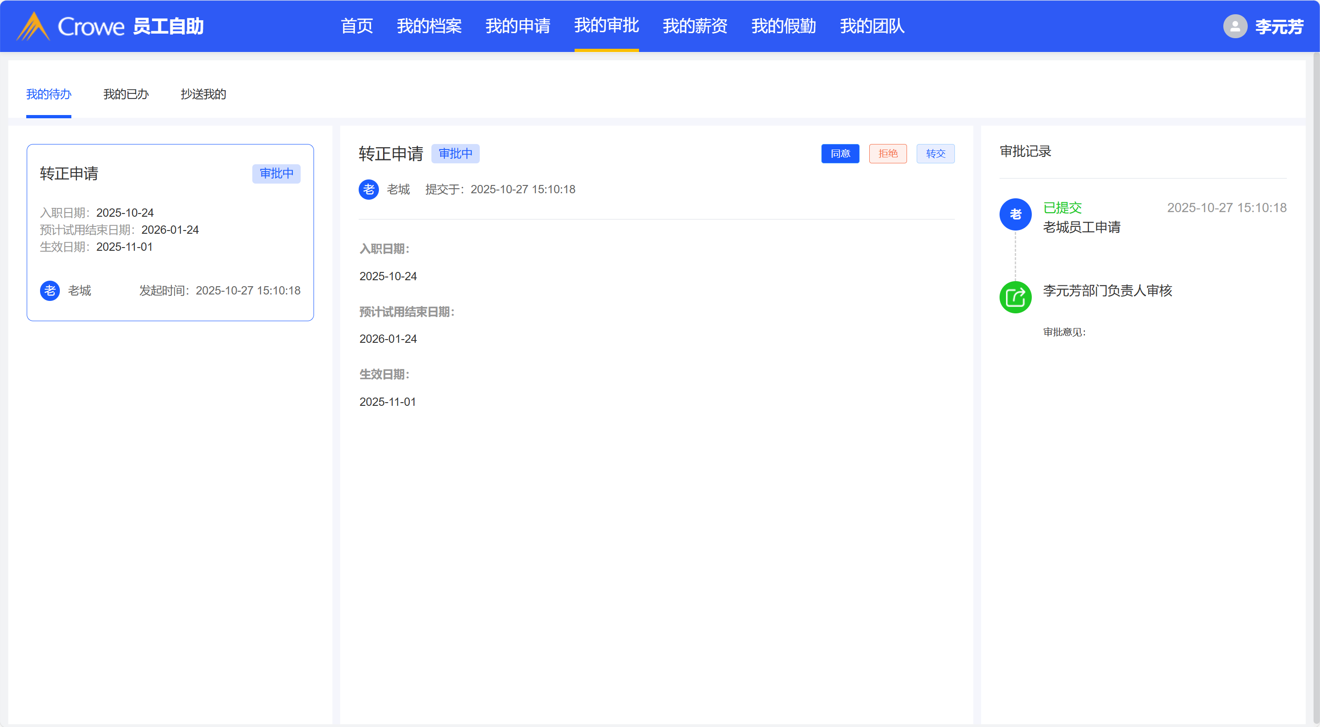The width and height of the screenshot is (1320, 727).
Task: Open the 我的档案 menu
Action: [429, 26]
